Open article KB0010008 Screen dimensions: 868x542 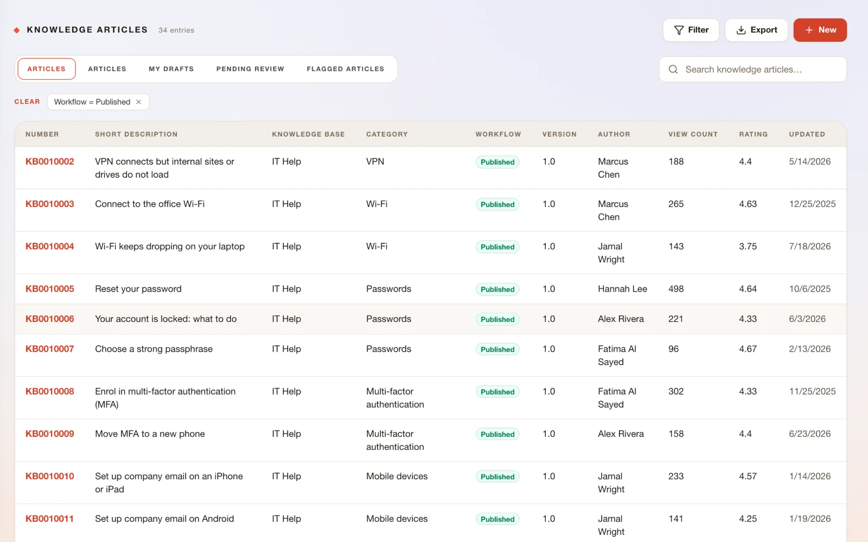(x=50, y=391)
